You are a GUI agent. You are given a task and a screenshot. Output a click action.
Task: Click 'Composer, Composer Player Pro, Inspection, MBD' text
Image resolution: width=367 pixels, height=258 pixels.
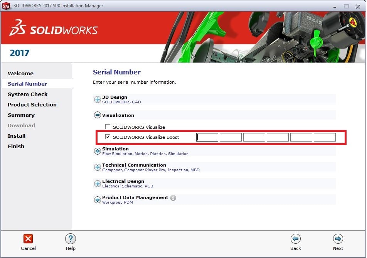pyautogui.click(x=151, y=170)
